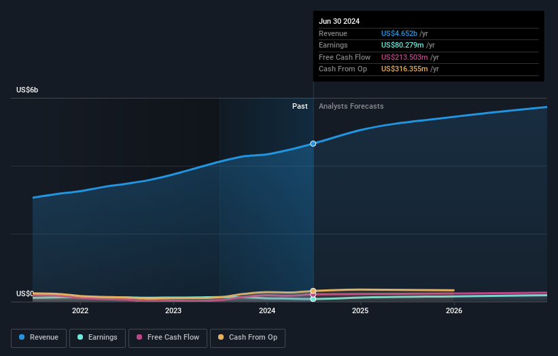Toggle the Free Cash Flow legend button

click(168, 338)
